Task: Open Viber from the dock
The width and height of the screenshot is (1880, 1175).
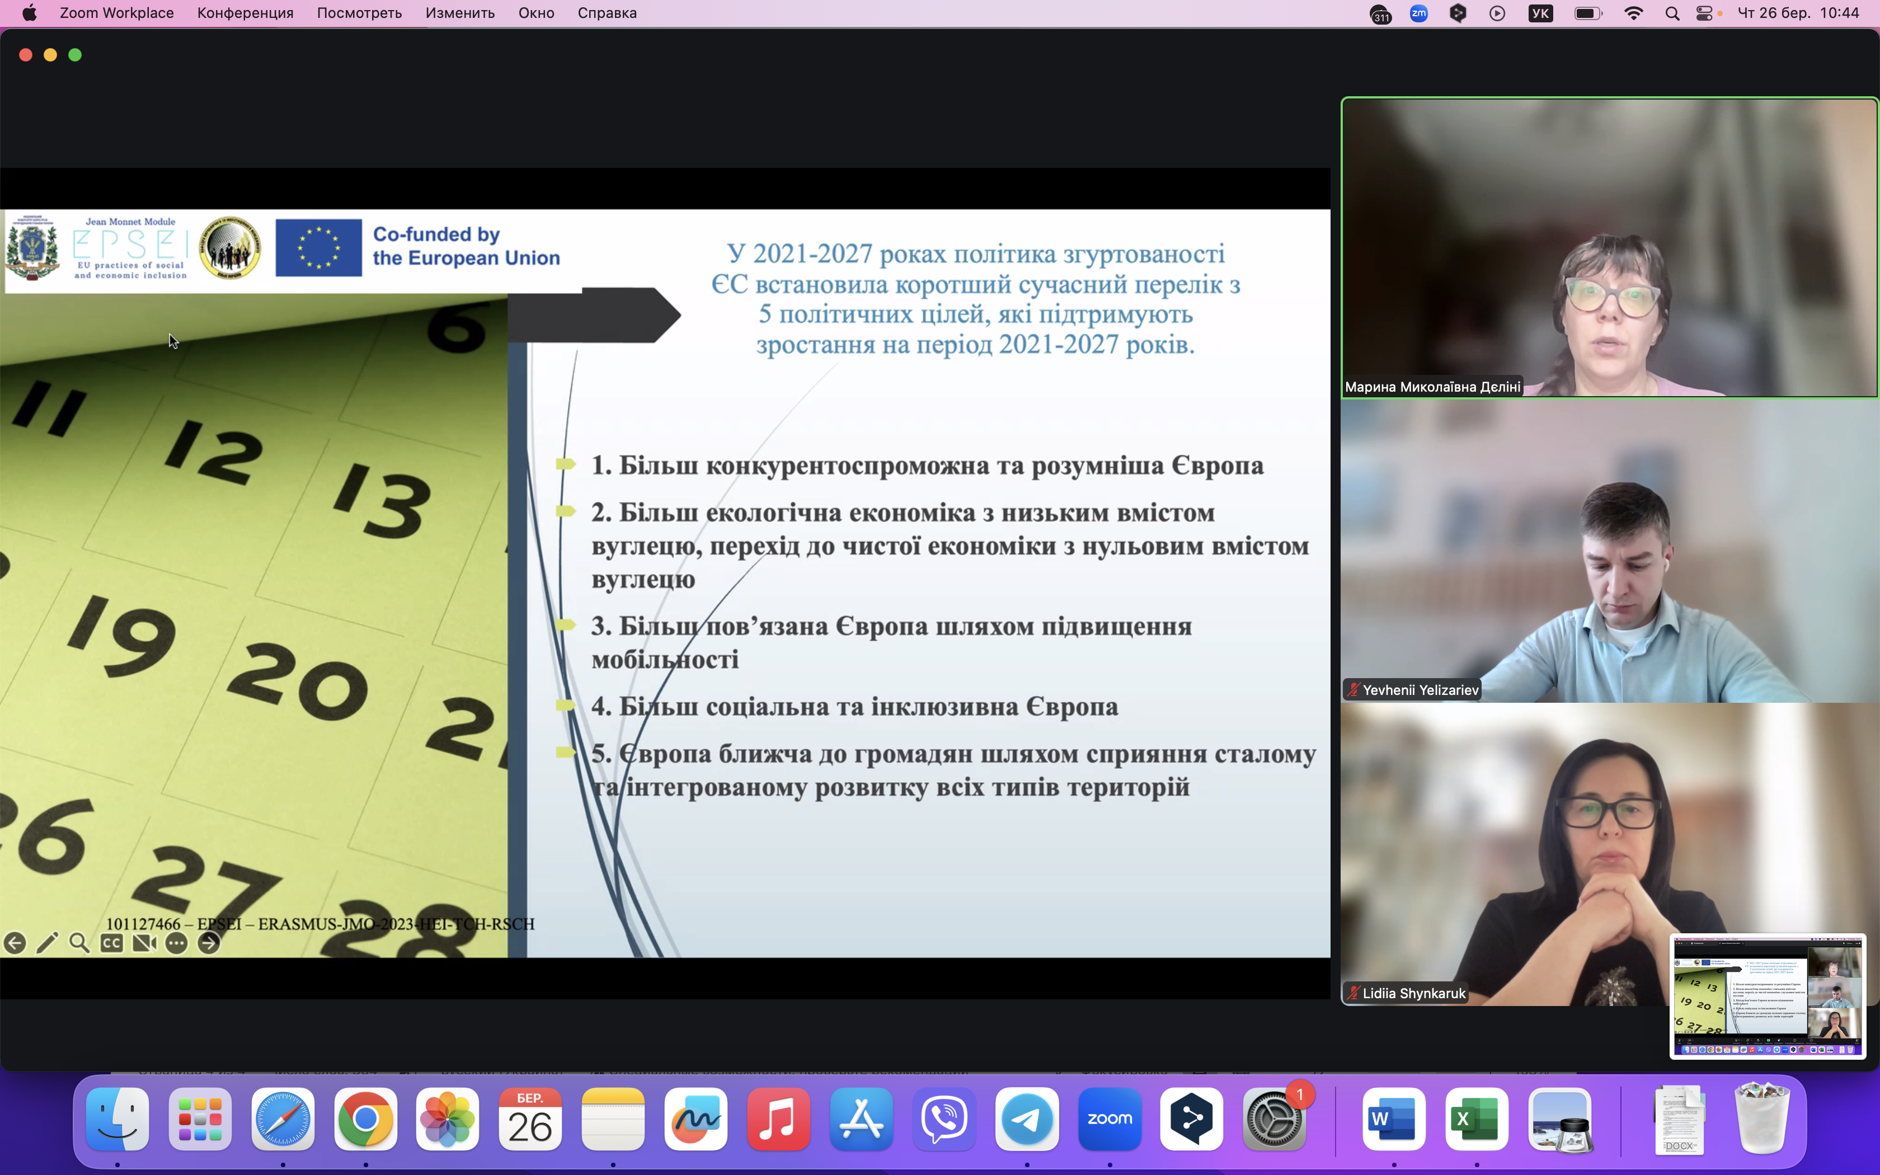Action: click(944, 1119)
